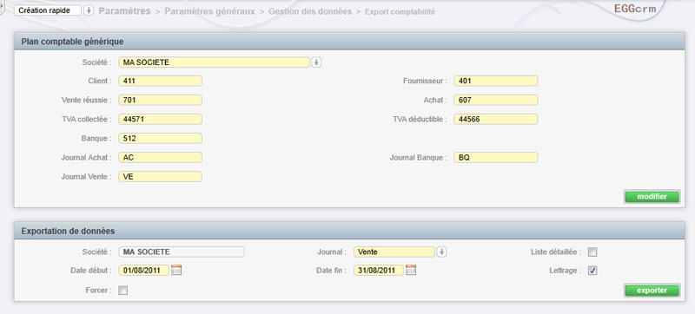
Task: Select the Date début field
Action: point(143,271)
